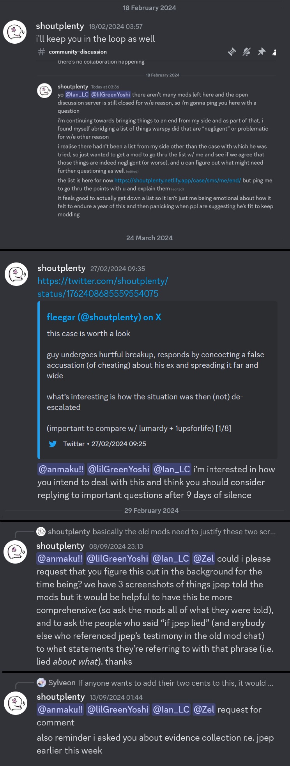Image resolution: width=290 pixels, height=766 pixels.
Task: Click the shoutplenty username on 18/02/2024 message
Action: pos(60,26)
